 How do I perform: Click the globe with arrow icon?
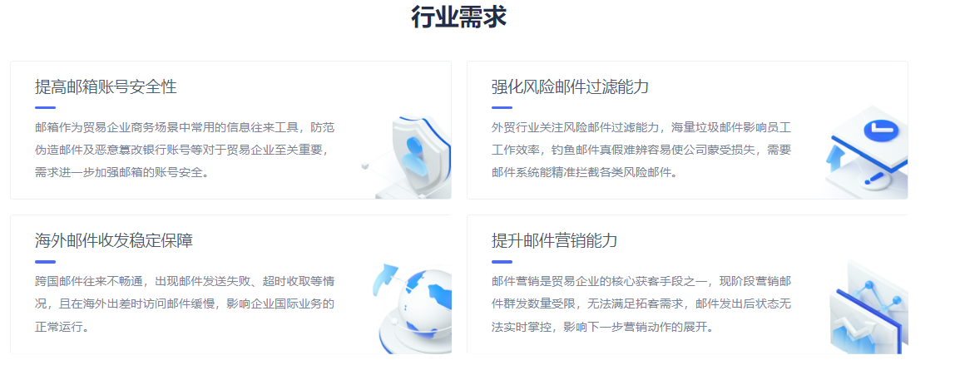coord(414,308)
